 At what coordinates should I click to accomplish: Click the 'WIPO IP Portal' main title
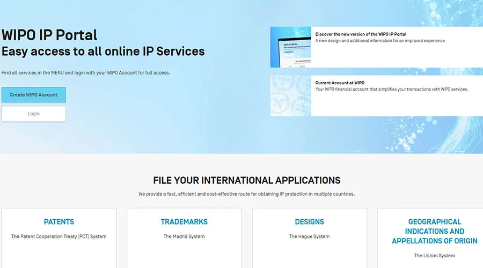click(49, 35)
